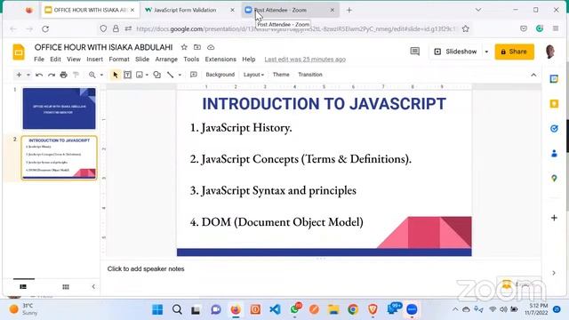Open a new browser tab

[349, 10]
